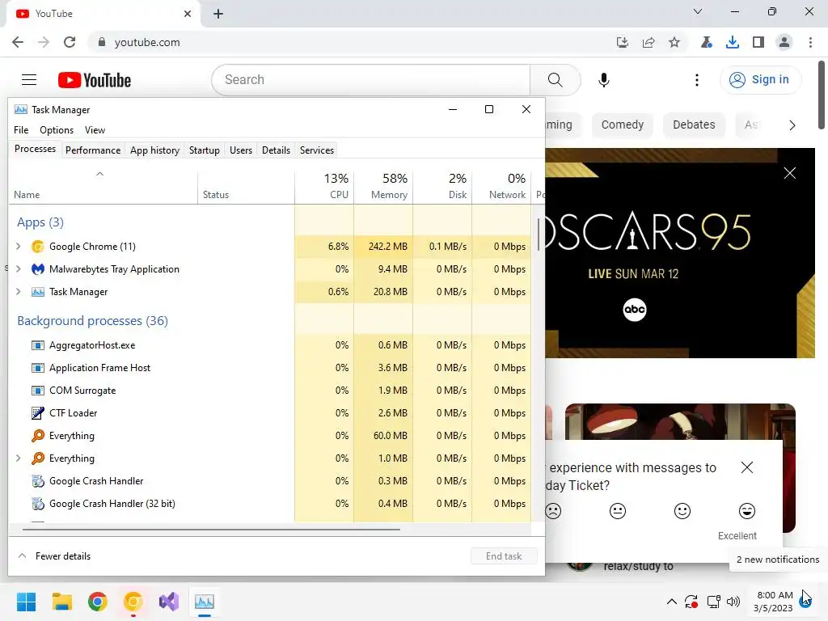Open a new Chrome tab

218,14
